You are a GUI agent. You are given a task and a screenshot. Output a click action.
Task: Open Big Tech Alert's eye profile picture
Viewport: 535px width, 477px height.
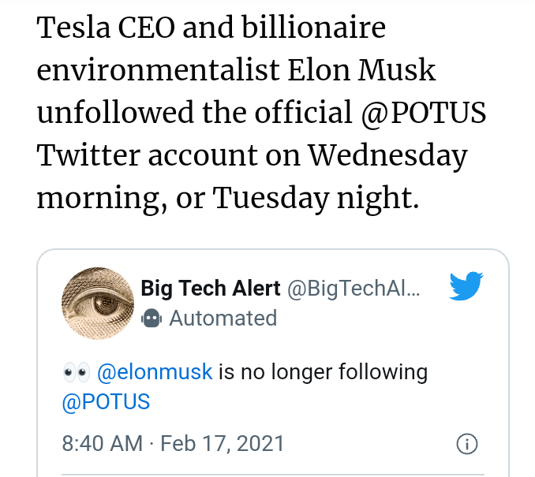pos(97,304)
